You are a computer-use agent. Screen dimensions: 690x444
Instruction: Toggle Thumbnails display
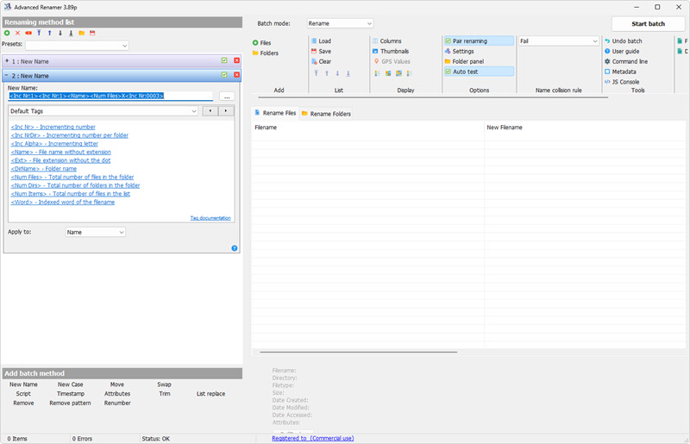coord(391,52)
